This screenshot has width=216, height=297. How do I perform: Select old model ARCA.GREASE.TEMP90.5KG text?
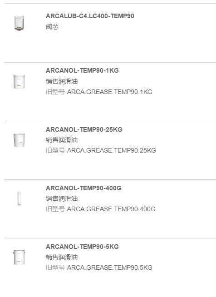(110, 267)
